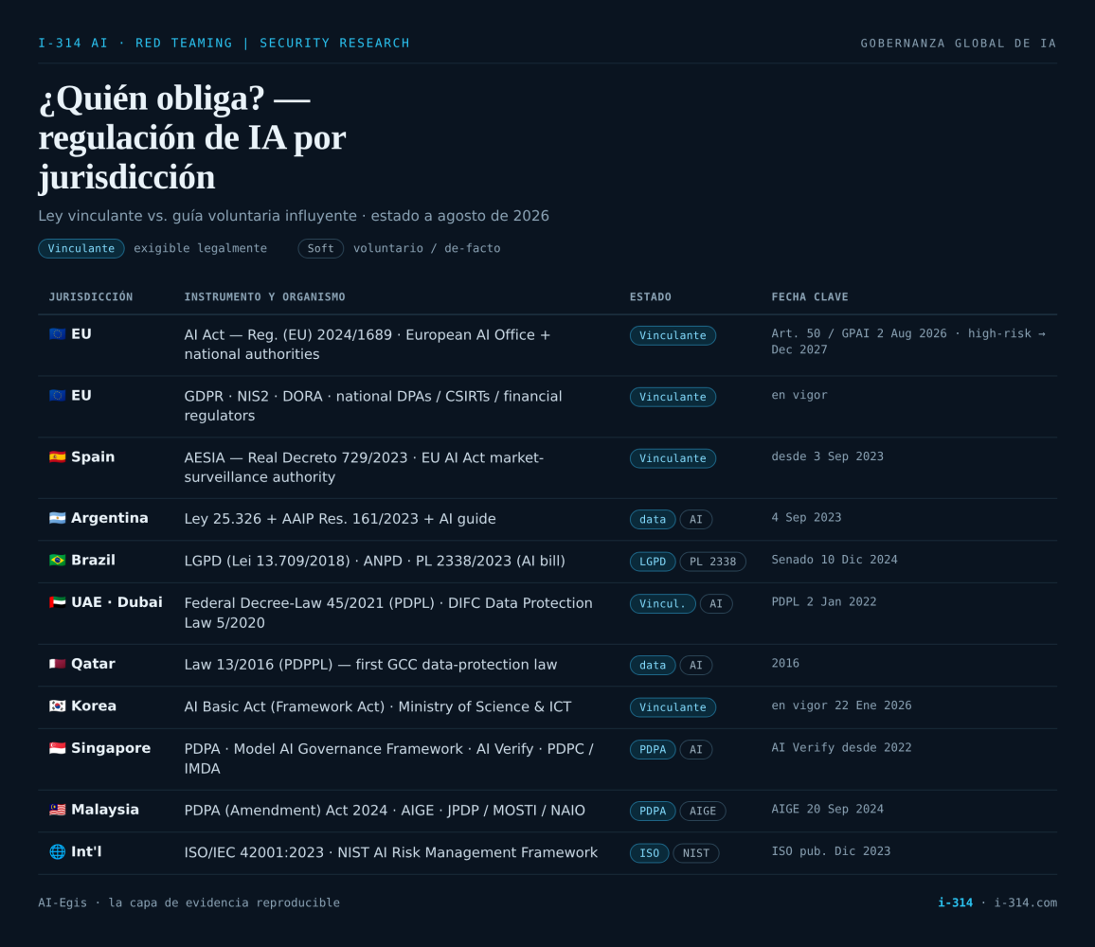The height and width of the screenshot is (947, 1095).
Task: Click the data badge in Qatar row
Action: point(653,665)
